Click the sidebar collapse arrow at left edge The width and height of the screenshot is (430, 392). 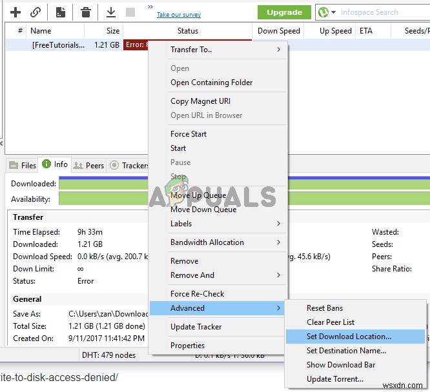click(x=1, y=143)
